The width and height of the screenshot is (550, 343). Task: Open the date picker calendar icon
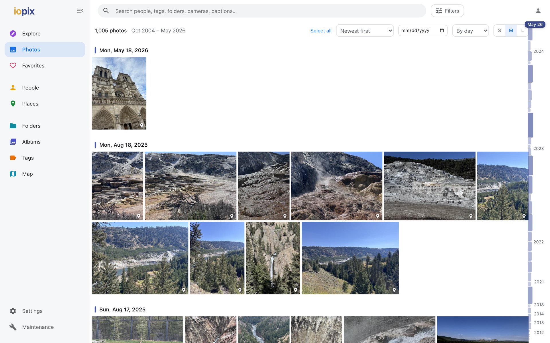point(442,30)
